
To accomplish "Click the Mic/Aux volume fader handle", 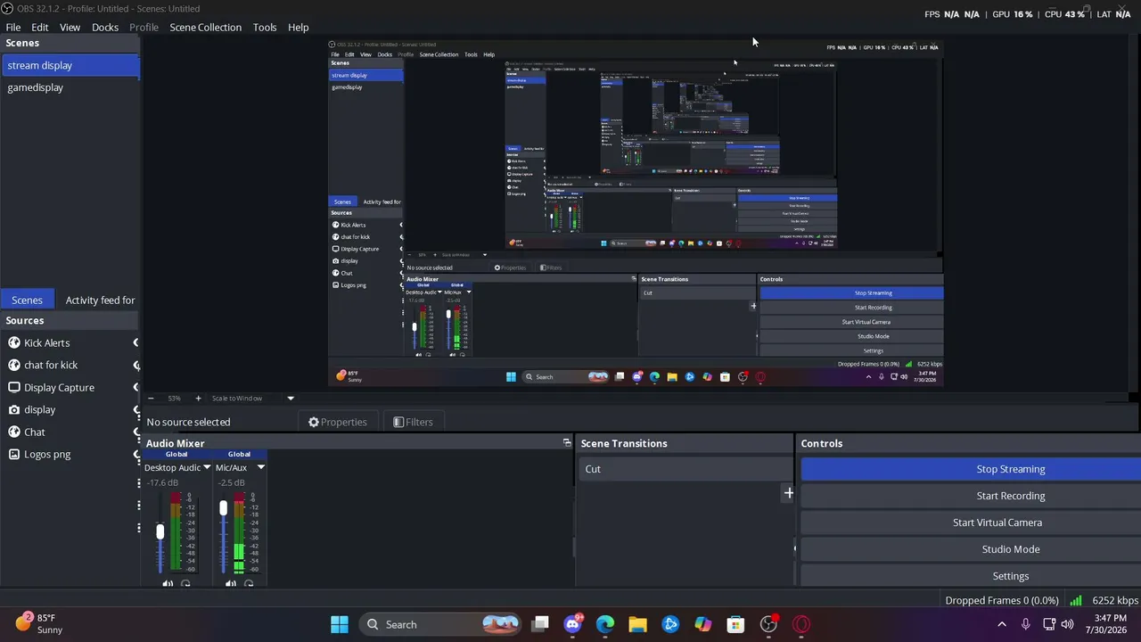I will coord(224,507).
